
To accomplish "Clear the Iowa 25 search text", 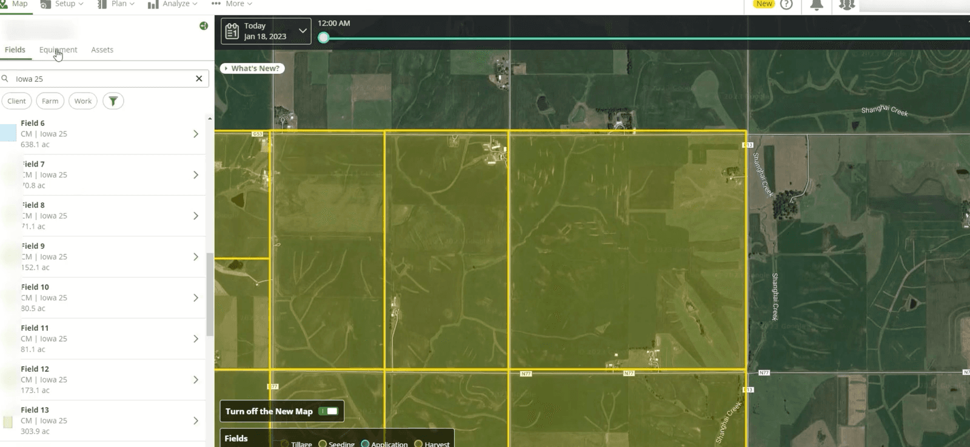I will 199,79.
